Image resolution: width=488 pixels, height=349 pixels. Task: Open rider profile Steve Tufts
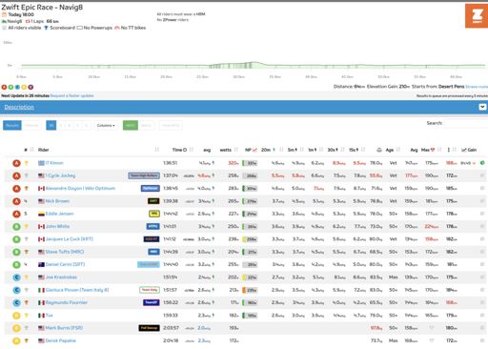(x=65, y=252)
